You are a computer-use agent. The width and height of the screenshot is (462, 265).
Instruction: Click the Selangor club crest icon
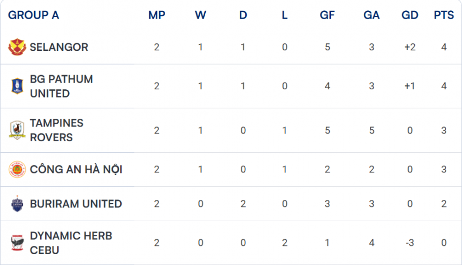point(17,47)
